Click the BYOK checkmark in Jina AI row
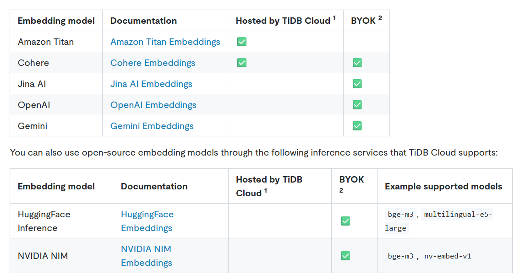The width and height of the screenshot is (520, 280). tap(357, 84)
